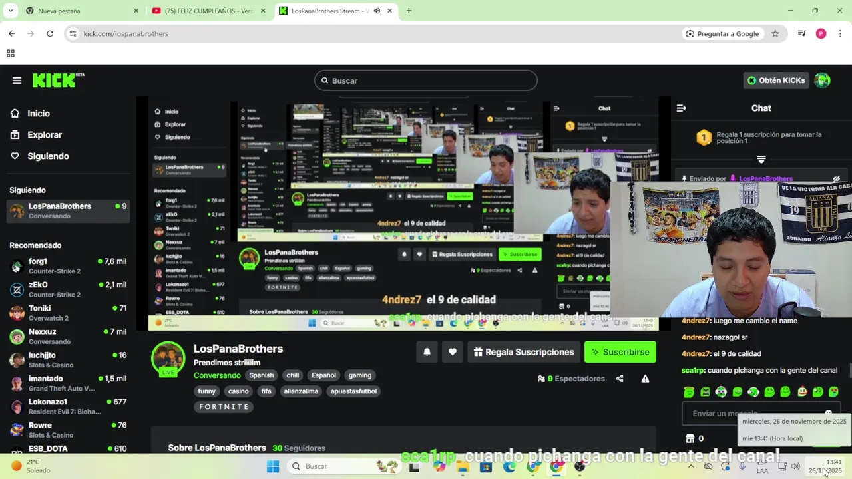The height and width of the screenshot is (479, 852).
Task: View site information icon in the address bar
Action: tap(73, 33)
